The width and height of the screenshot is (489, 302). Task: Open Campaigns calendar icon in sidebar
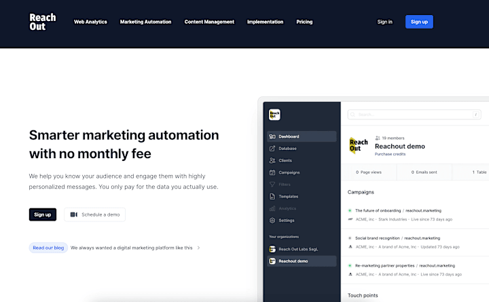[272, 172]
